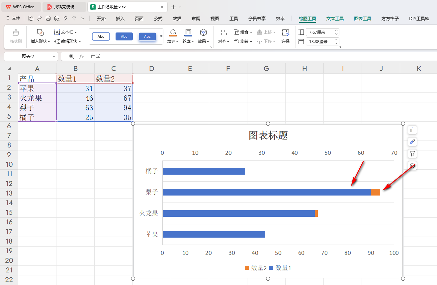Click the 效果 shape effects icon
437x285 pixels.
203,32
